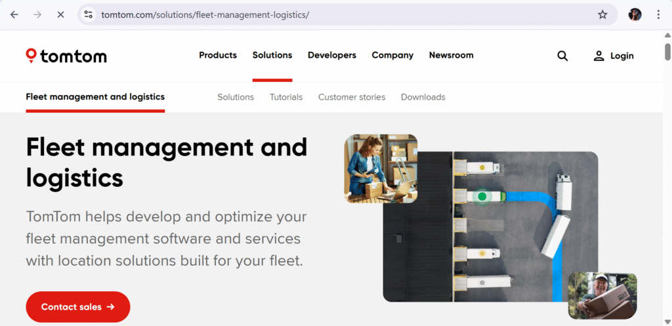Click the Login text link
The width and height of the screenshot is (672, 326).
pos(622,56)
